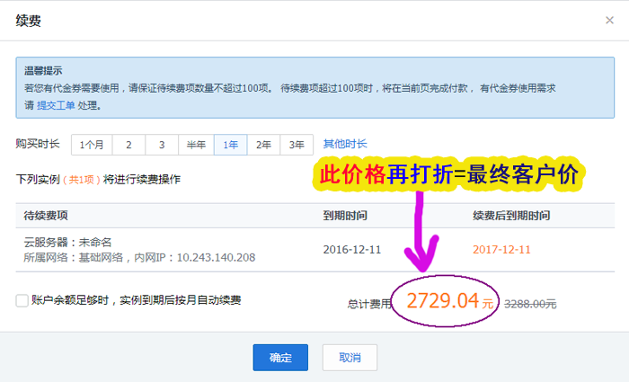Click the 到期时间 column header
This screenshot has width=629, height=382.
[344, 217]
